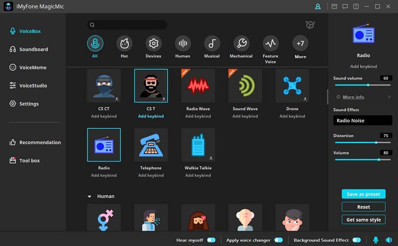Image resolution: width=398 pixels, height=246 pixels.
Task: Select the Hot category icon
Action: (x=124, y=43)
